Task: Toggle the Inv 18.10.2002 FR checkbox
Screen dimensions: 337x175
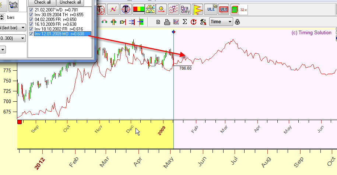Action: pos(31,29)
